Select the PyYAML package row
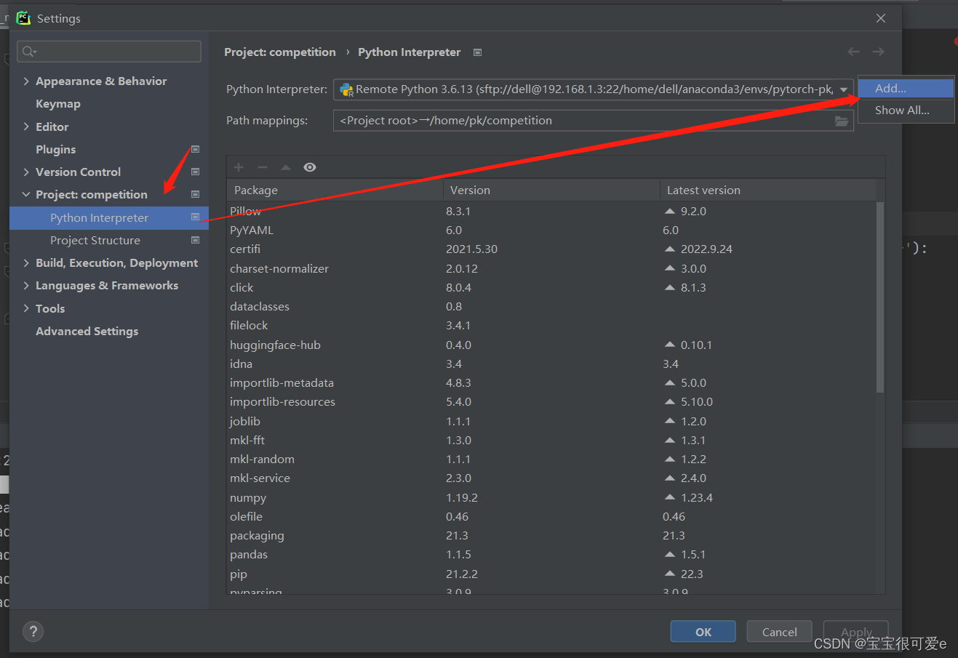 551,230
